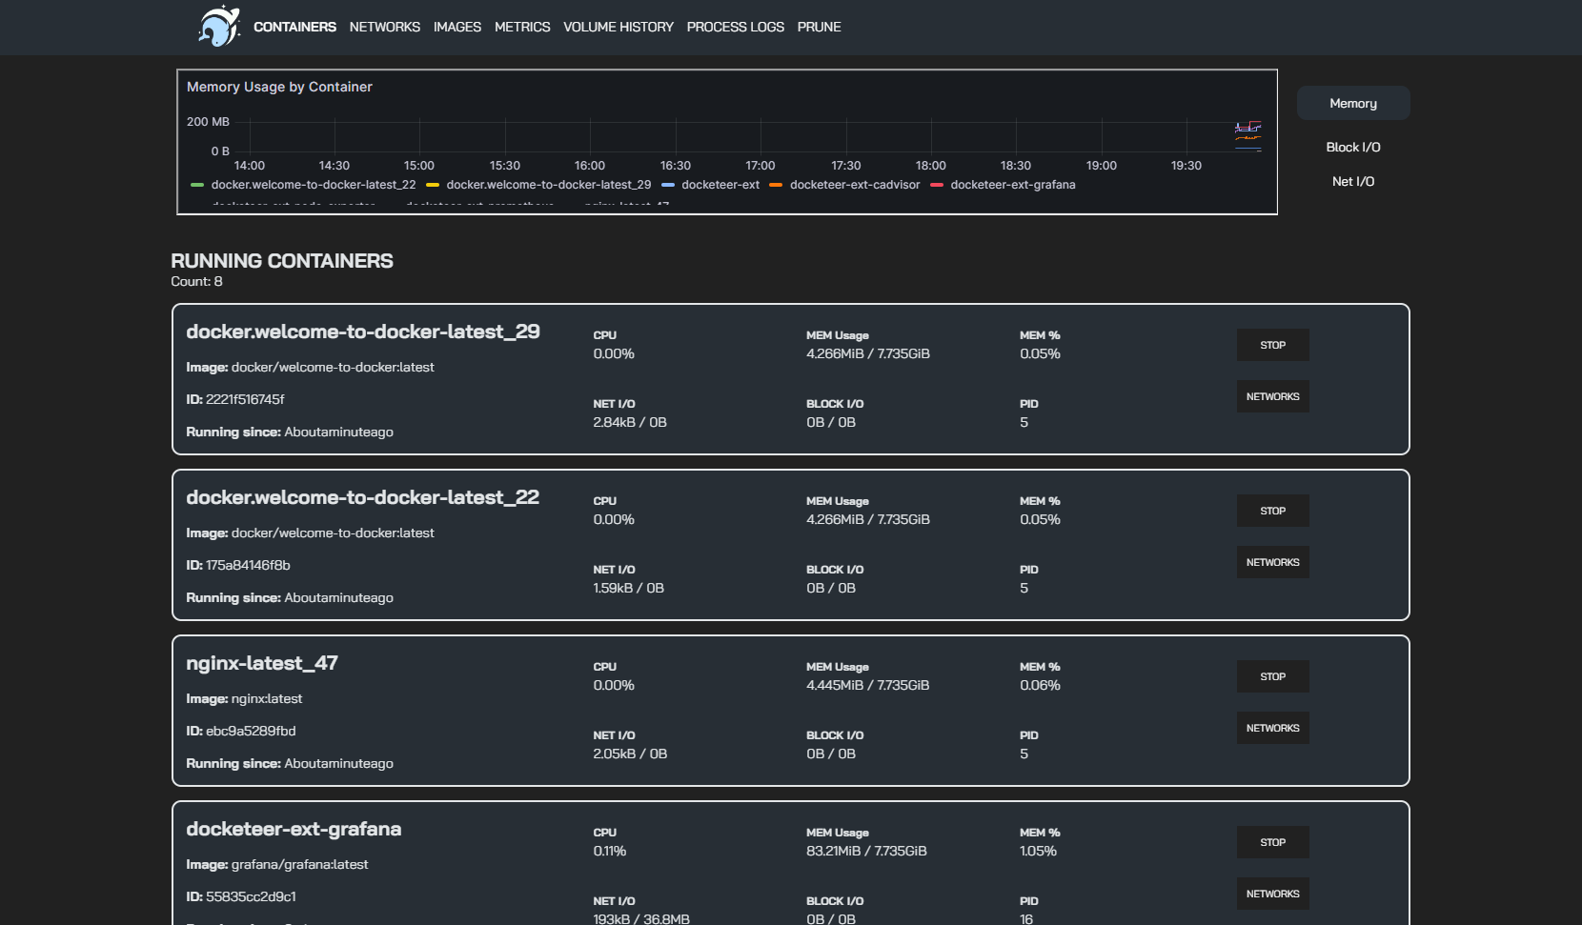Image resolution: width=1582 pixels, height=925 pixels.
Task: Select container name docker.welcome-to-docker-latest_22
Action: (x=363, y=497)
